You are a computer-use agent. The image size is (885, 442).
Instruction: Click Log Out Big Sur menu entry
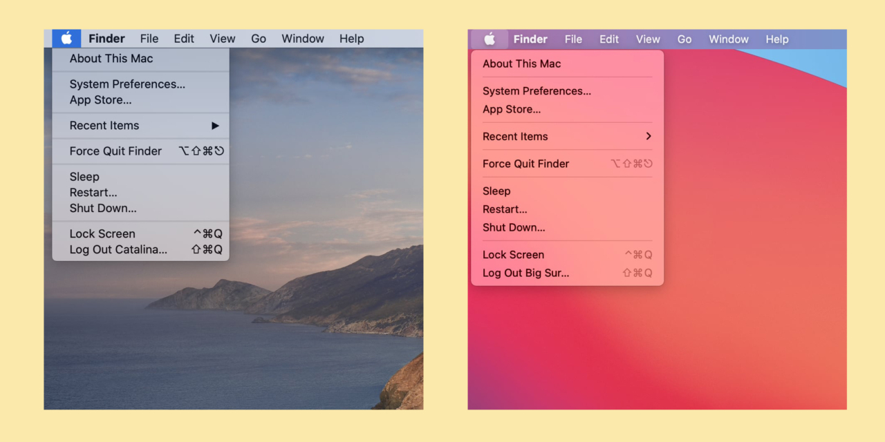(x=525, y=273)
